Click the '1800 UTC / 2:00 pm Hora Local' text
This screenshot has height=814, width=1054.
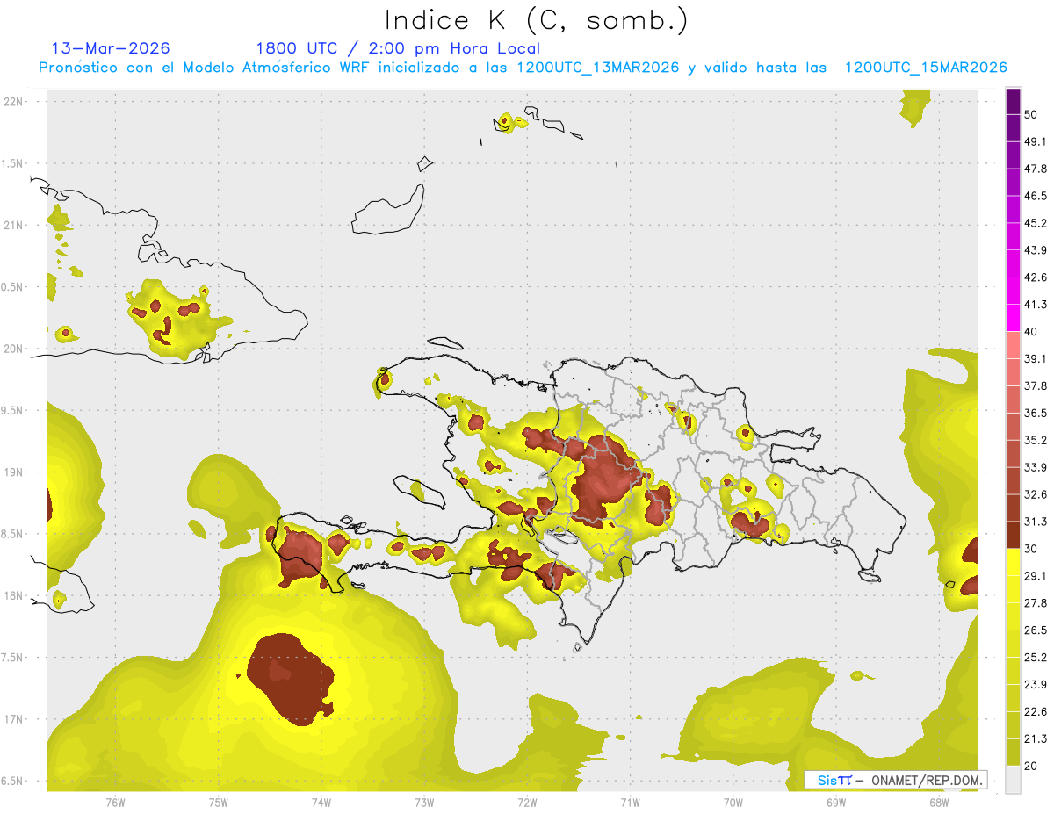click(398, 48)
